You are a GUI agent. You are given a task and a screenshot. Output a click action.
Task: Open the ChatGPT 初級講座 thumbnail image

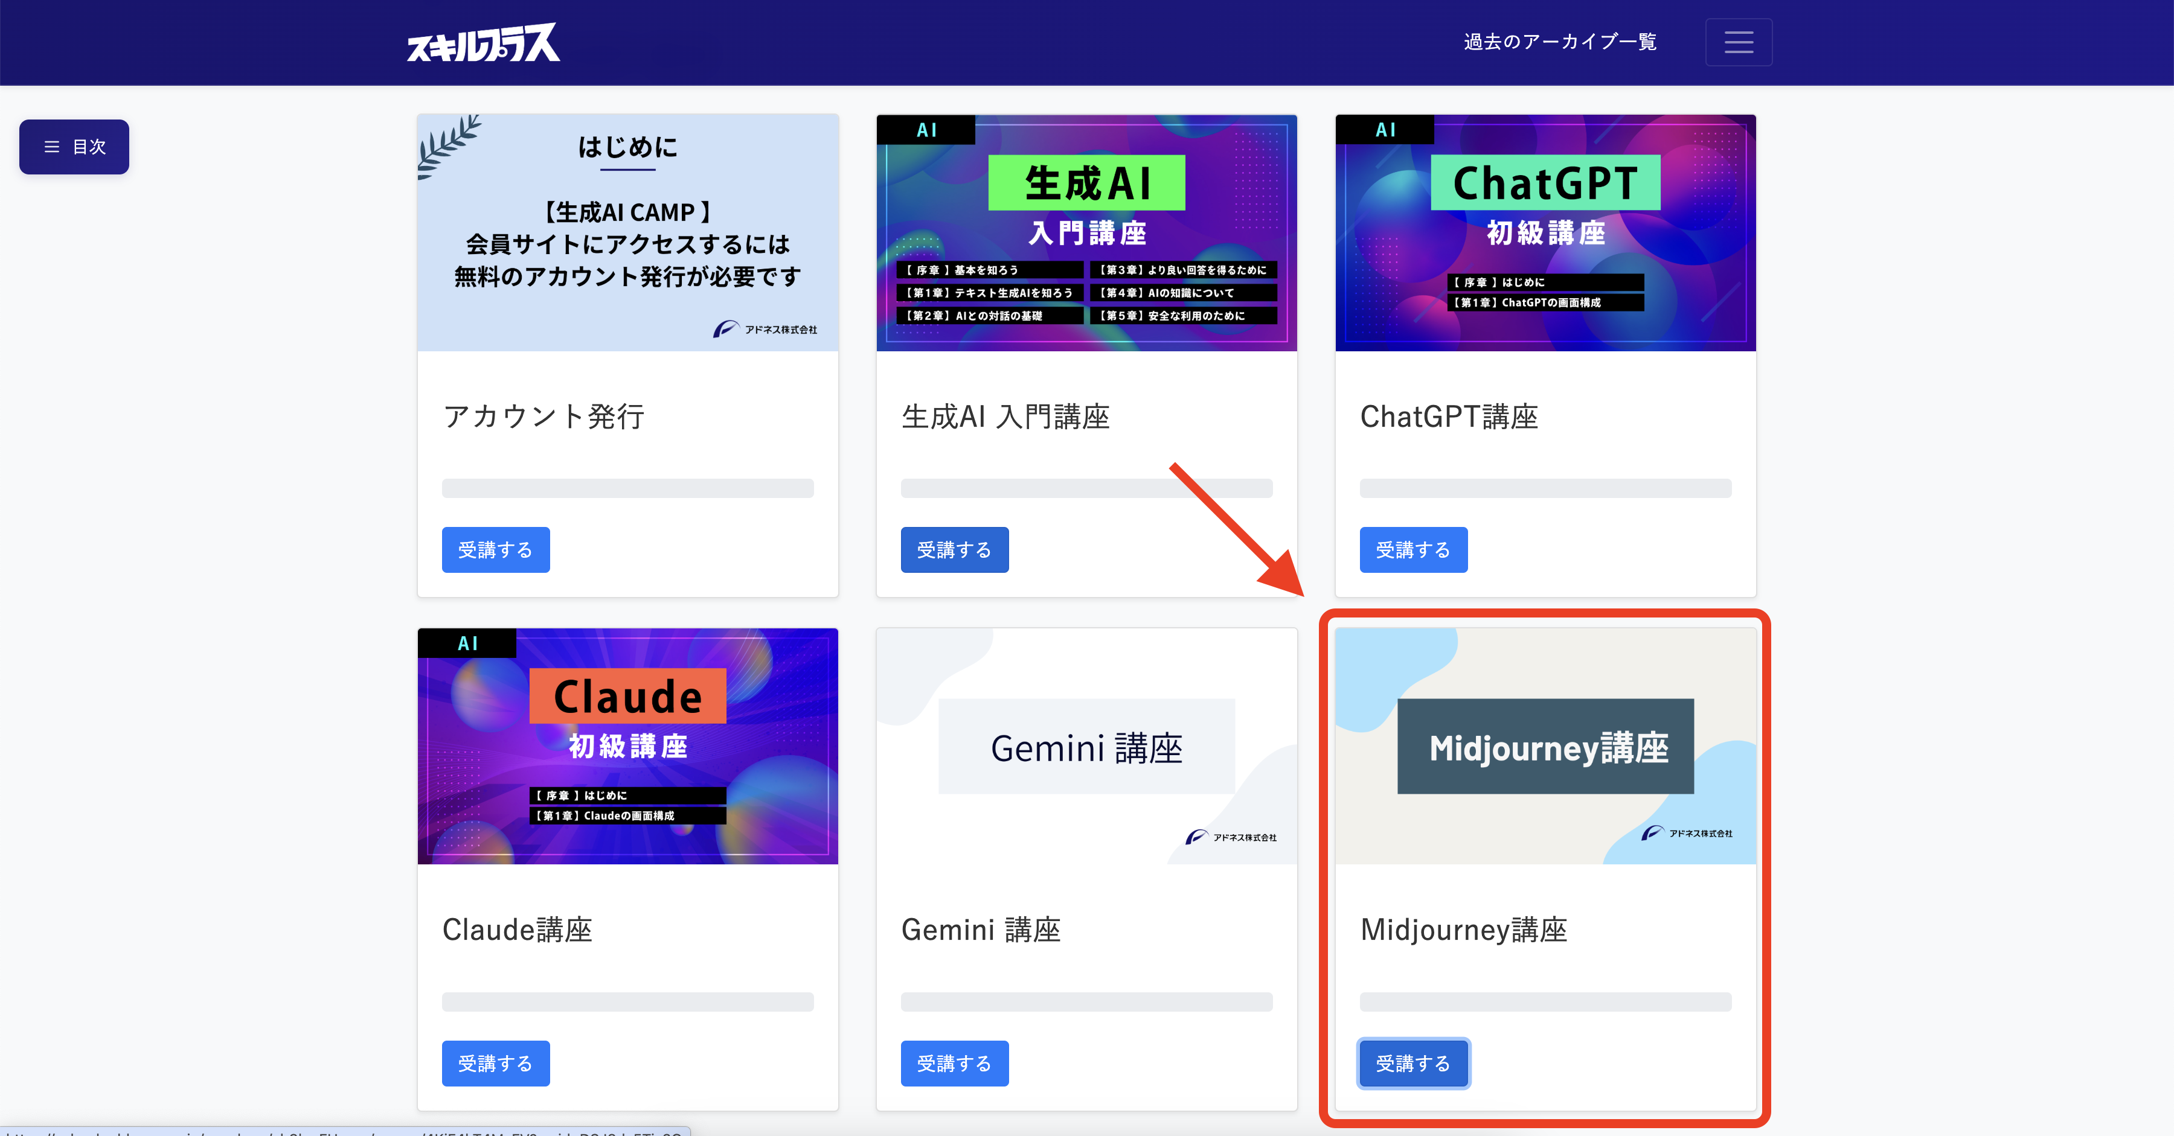pyautogui.click(x=1545, y=233)
